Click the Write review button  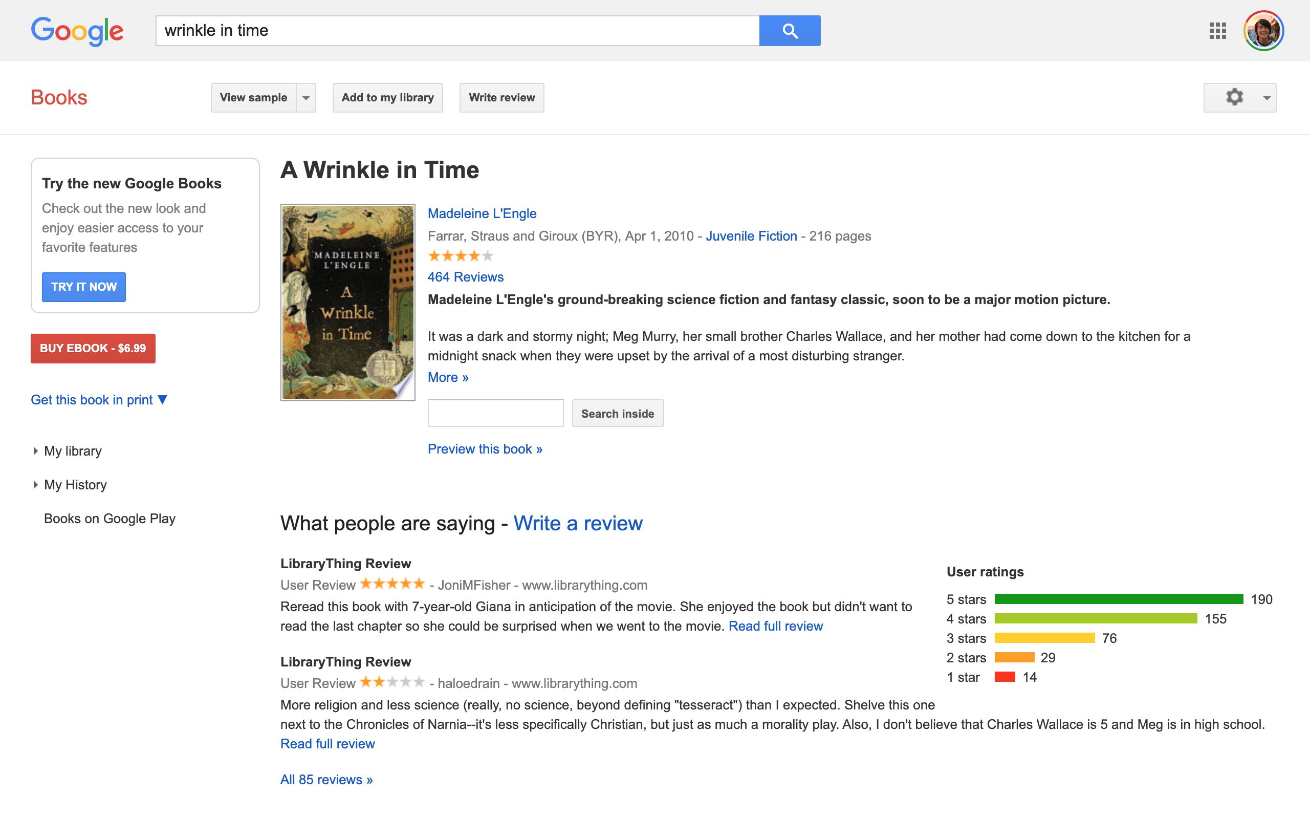[501, 97]
